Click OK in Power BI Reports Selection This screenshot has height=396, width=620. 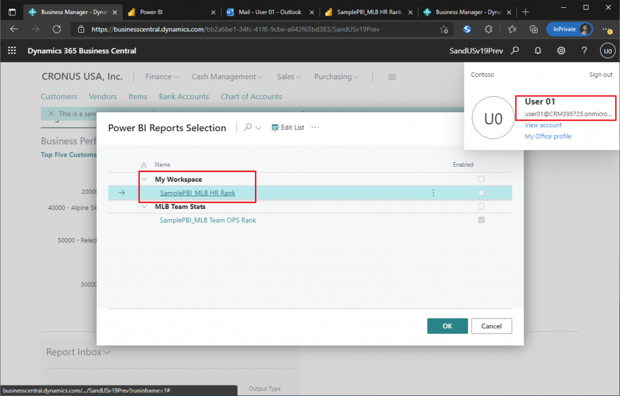[x=447, y=326]
